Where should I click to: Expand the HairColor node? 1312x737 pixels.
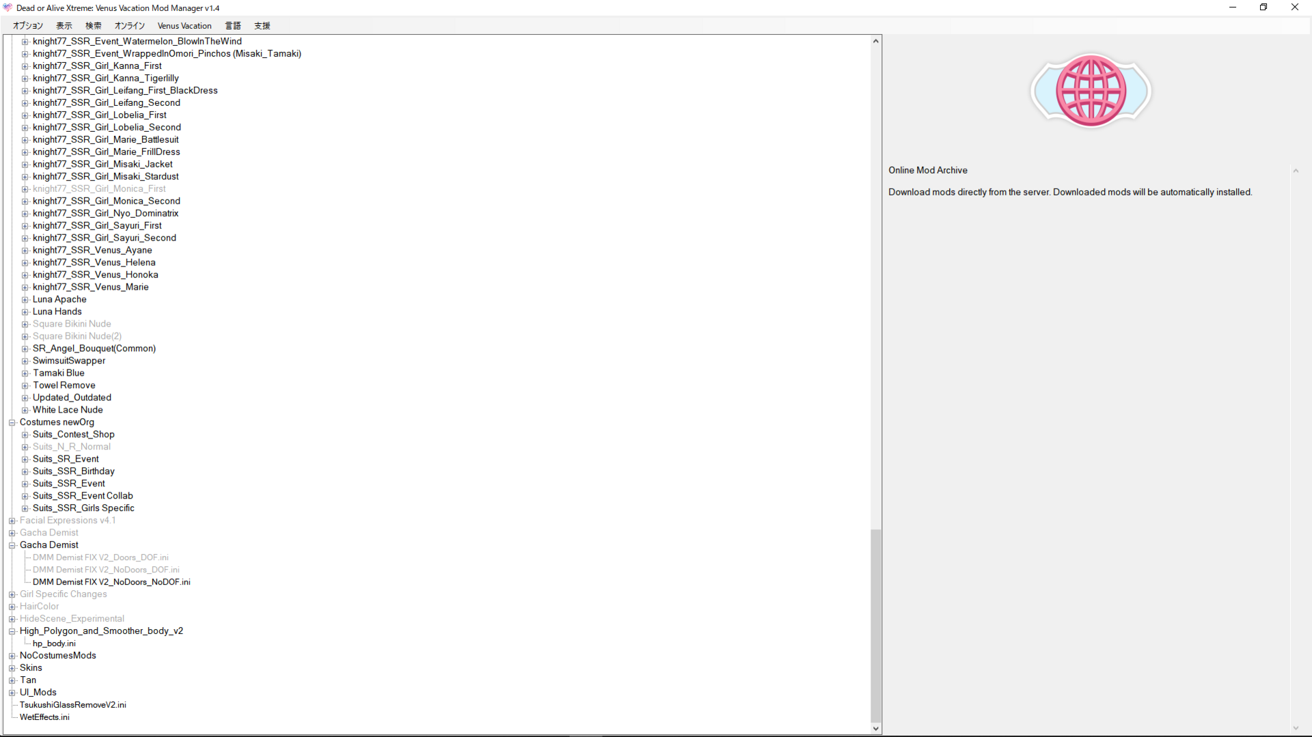pyautogui.click(x=12, y=607)
